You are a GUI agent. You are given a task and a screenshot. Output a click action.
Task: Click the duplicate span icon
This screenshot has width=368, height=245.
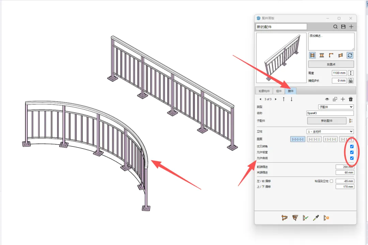[x=335, y=99]
